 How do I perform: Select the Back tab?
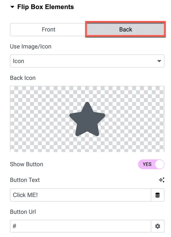[x=125, y=29]
